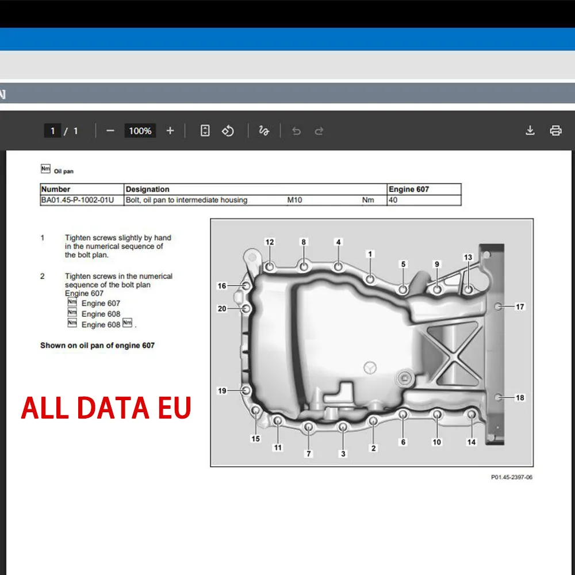Click bolt label 17 in diagram
Image resolution: width=575 pixels, height=575 pixels.
click(520, 307)
